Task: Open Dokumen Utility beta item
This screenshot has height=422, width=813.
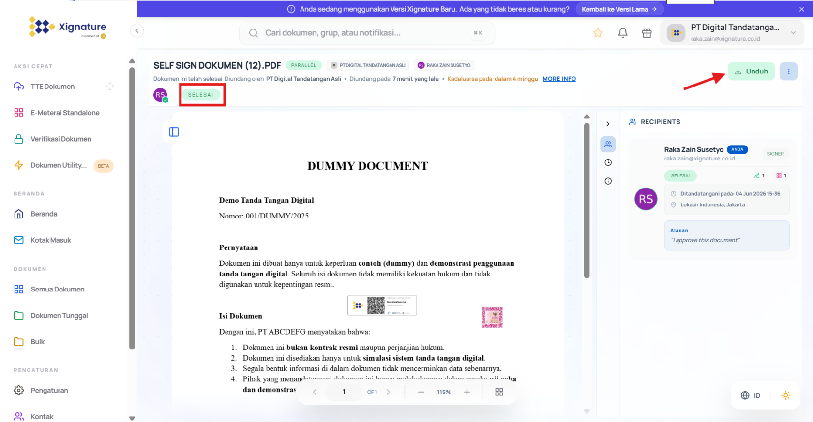Action: [x=63, y=165]
